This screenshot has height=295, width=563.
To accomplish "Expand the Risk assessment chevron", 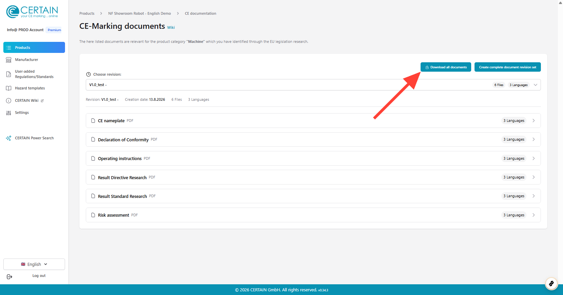I will (534, 215).
